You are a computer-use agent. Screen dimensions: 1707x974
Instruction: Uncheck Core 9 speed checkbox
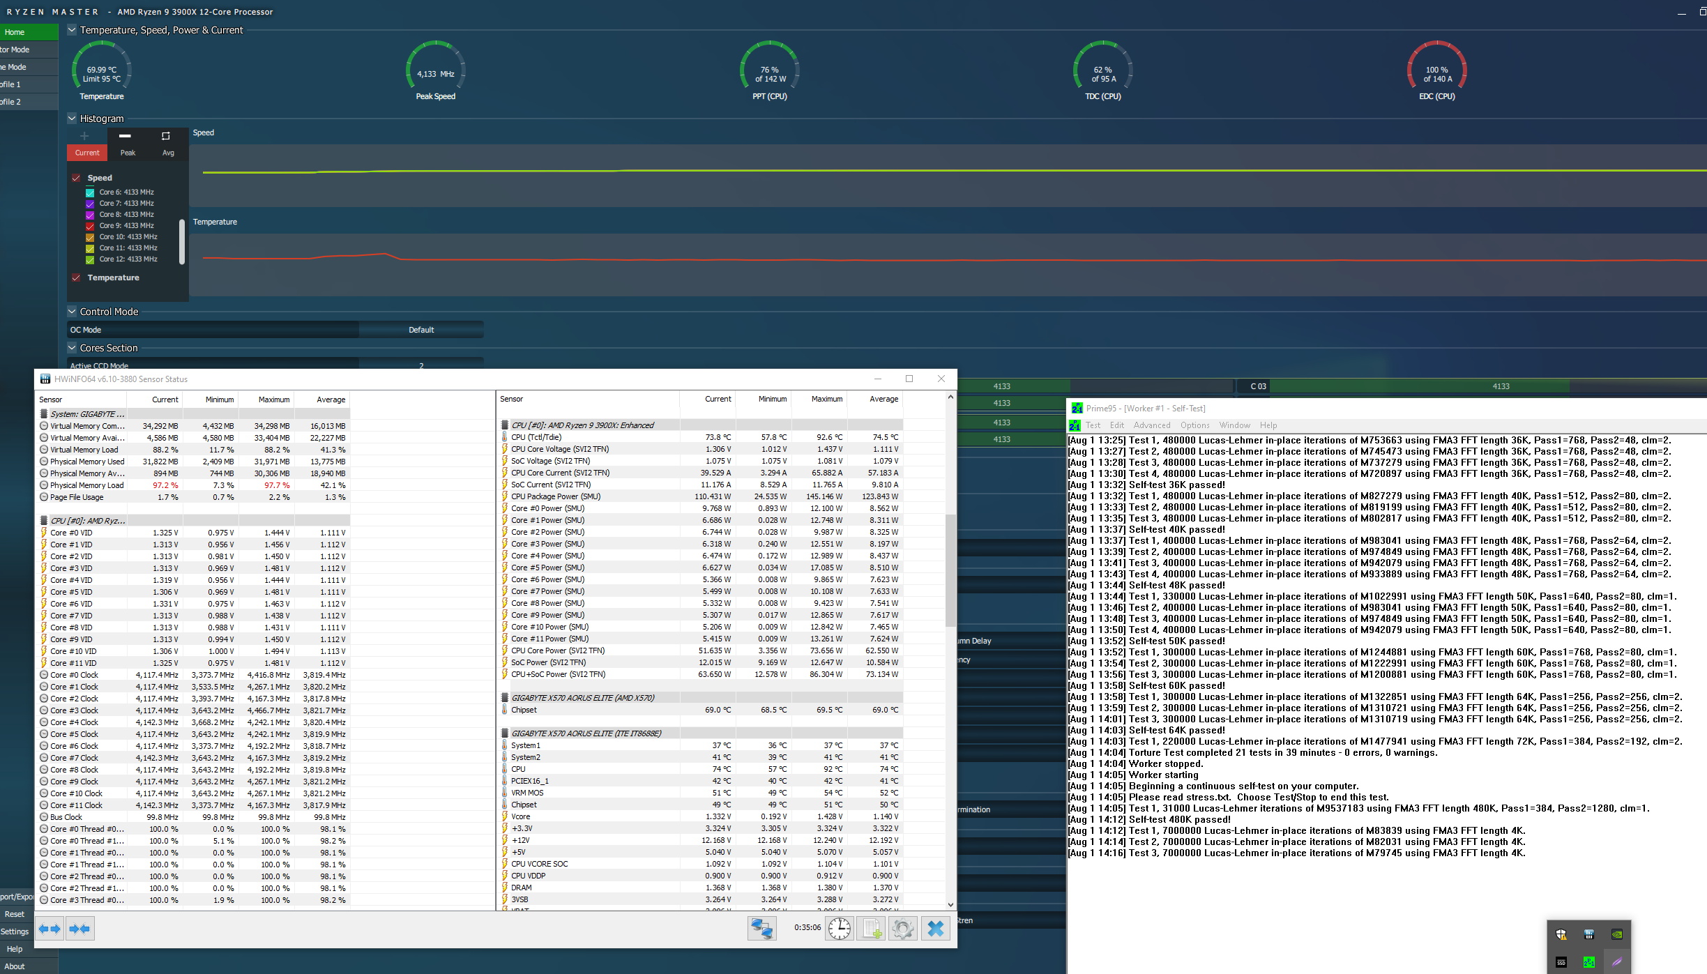(x=90, y=227)
